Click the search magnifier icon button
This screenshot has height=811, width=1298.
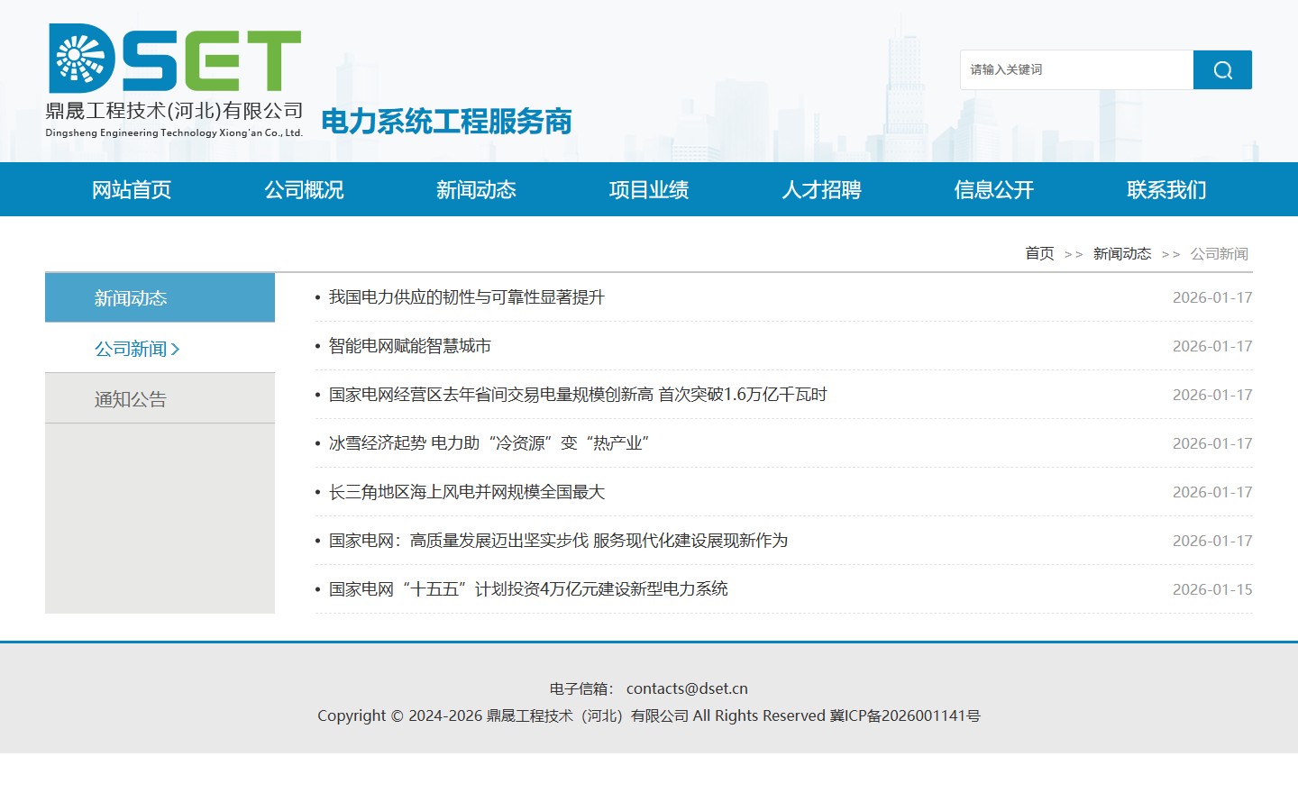[1222, 69]
